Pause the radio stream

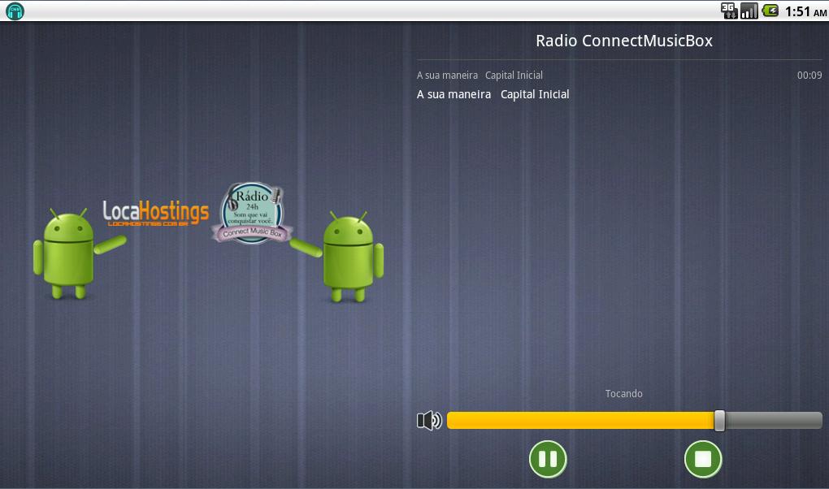click(x=548, y=459)
